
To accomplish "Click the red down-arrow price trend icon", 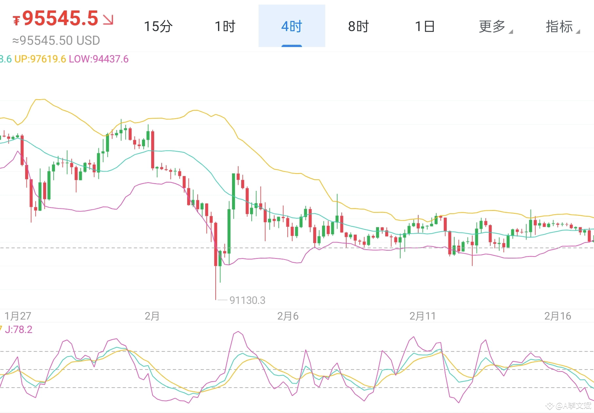I will (x=108, y=20).
